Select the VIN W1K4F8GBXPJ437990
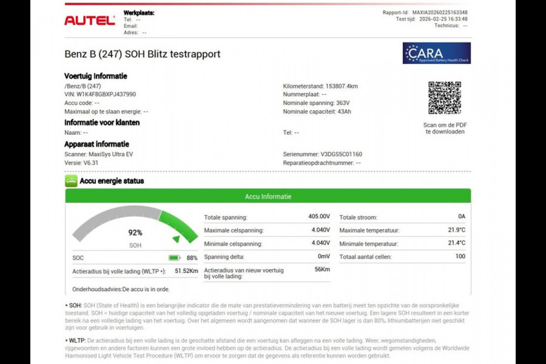The height and width of the screenshot is (364, 546). click(x=106, y=95)
